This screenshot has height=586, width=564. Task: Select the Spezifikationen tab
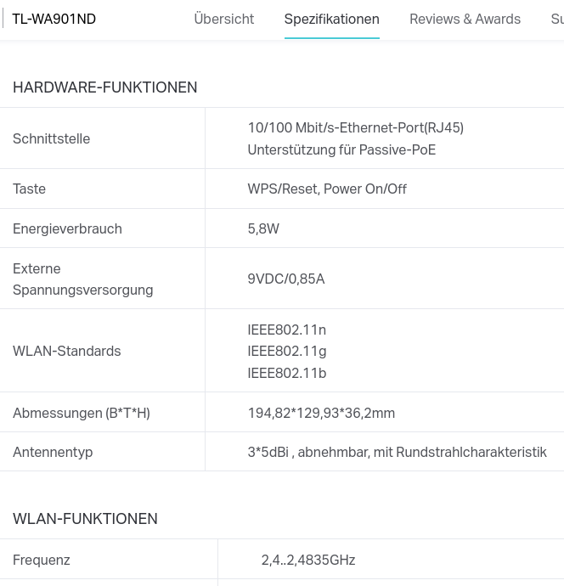click(x=332, y=19)
